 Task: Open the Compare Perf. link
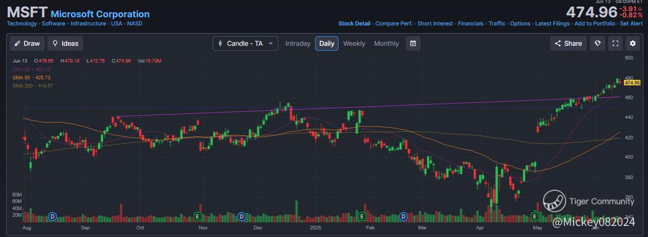click(x=394, y=23)
